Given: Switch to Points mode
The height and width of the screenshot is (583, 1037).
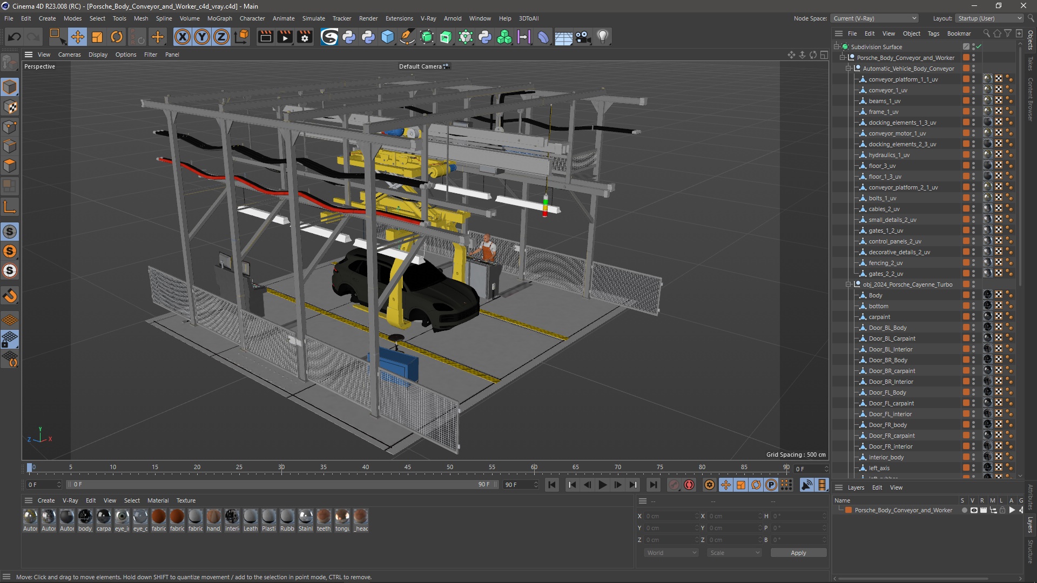Looking at the screenshot, I should coord(10,127).
